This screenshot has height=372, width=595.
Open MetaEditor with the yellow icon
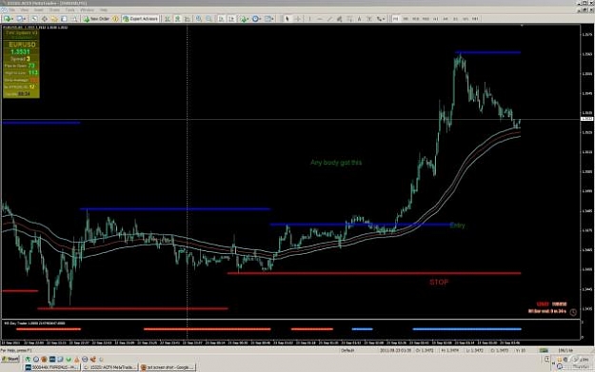click(115, 19)
